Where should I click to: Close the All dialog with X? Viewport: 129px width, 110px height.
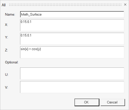125,5
